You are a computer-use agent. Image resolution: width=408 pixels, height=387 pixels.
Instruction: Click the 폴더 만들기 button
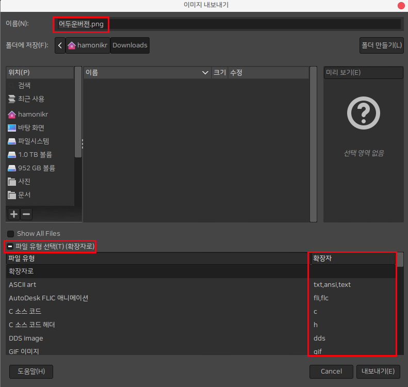tap(381, 45)
